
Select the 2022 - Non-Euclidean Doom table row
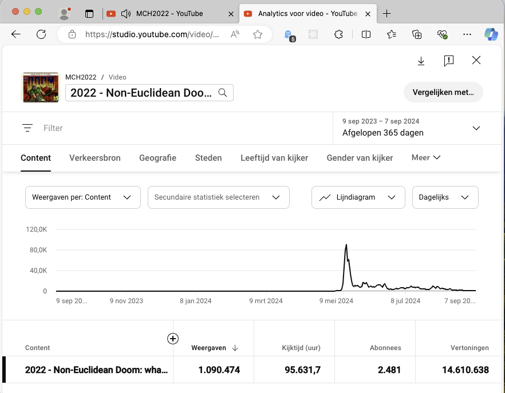point(252,370)
